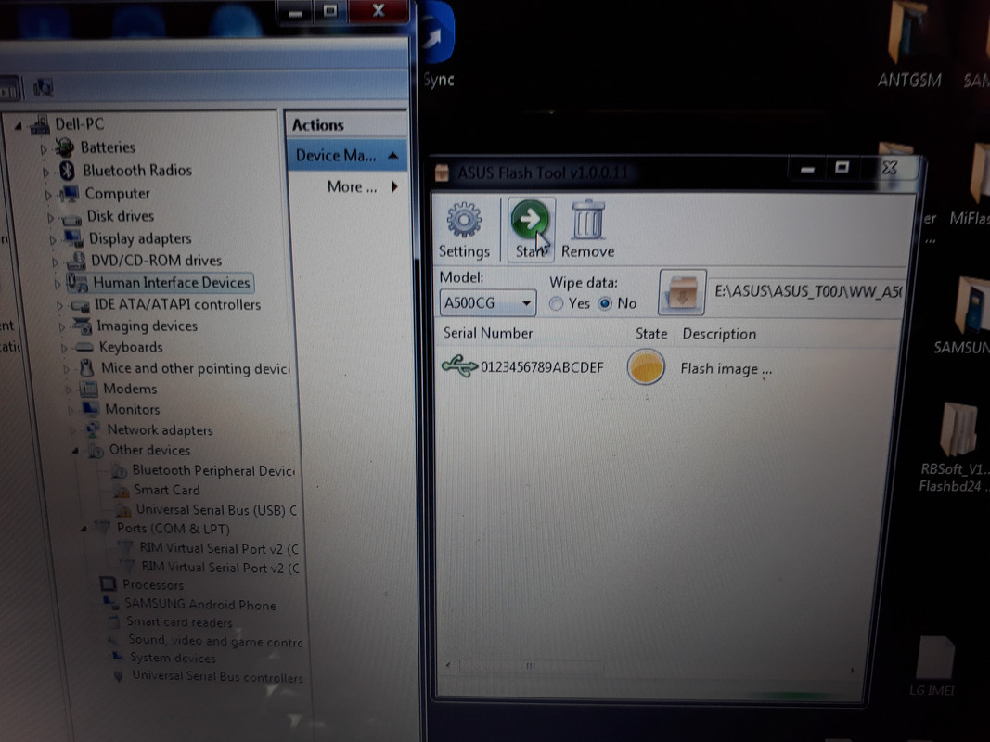Click the Serial Number column header
The width and height of the screenshot is (990, 742).
tap(487, 333)
